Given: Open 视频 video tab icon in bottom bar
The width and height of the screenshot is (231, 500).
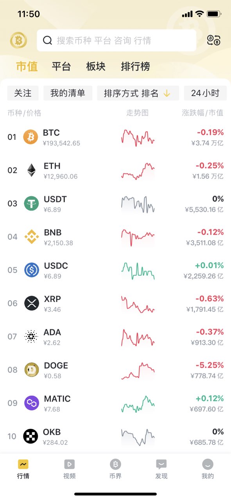Looking at the screenshot, I should [x=69, y=464].
